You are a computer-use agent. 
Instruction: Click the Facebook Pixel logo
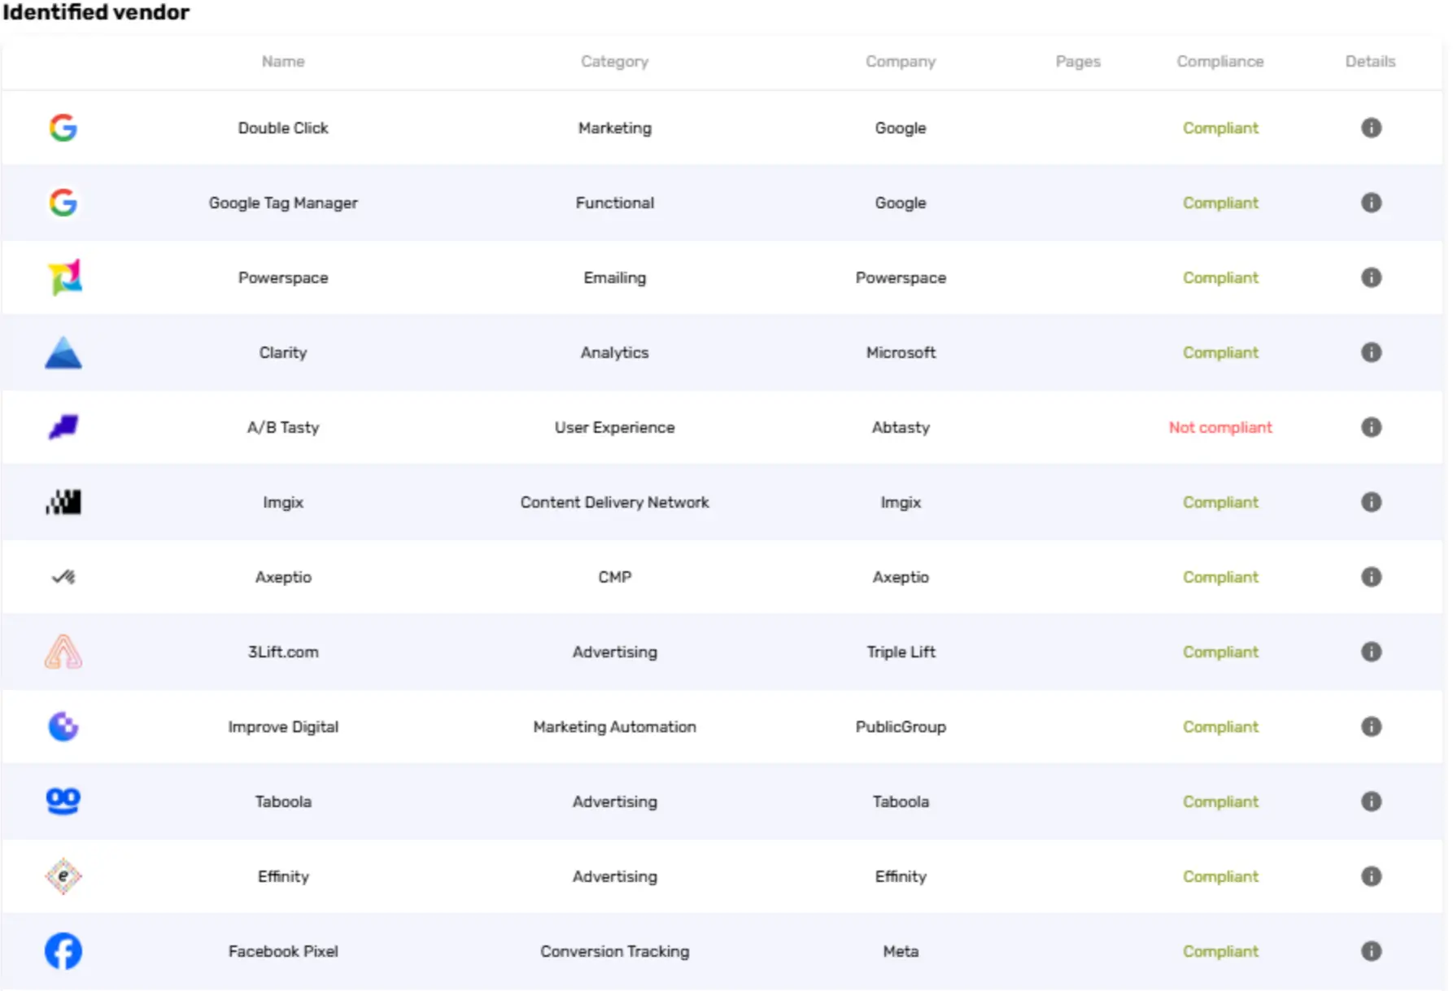point(63,951)
